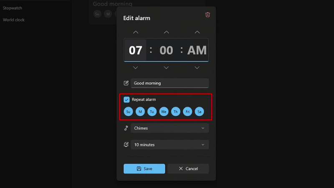Decrease minutes with the down chevron
The height and width of the screenshot is (188, 334).
tap(166, 68)
